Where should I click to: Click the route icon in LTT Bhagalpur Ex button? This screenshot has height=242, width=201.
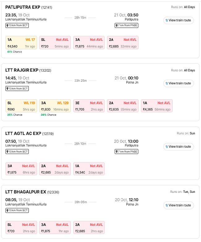167,205
